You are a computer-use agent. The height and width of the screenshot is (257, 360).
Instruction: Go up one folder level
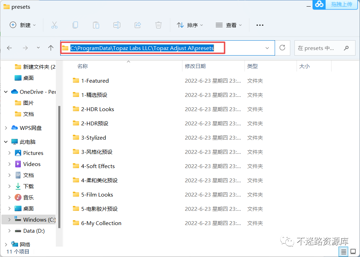[x=51, y=48]
